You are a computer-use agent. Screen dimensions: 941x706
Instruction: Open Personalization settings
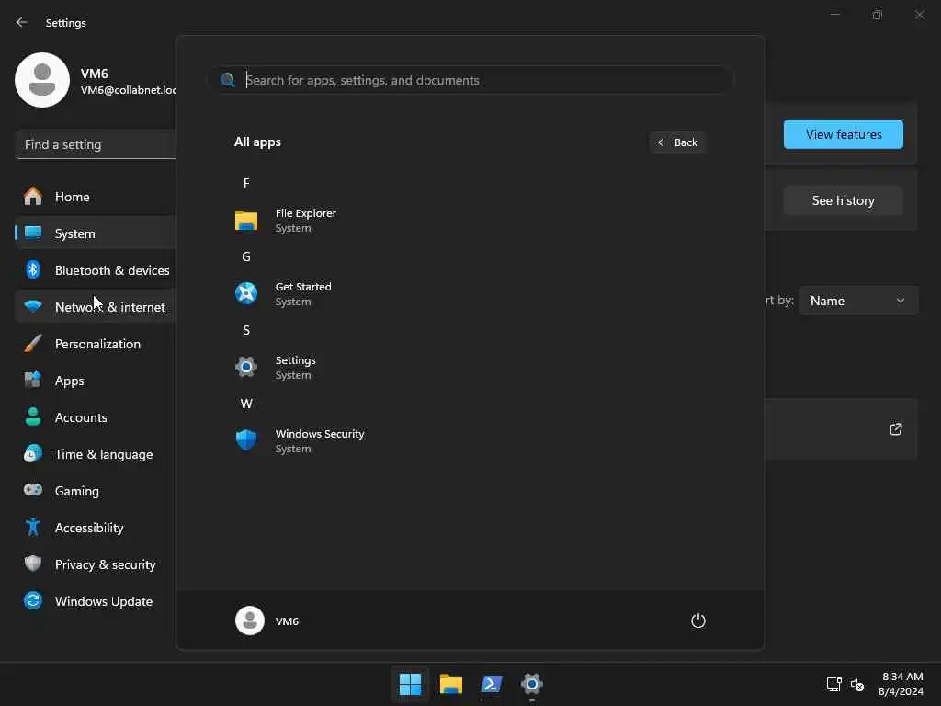click(x=96, y=344)
